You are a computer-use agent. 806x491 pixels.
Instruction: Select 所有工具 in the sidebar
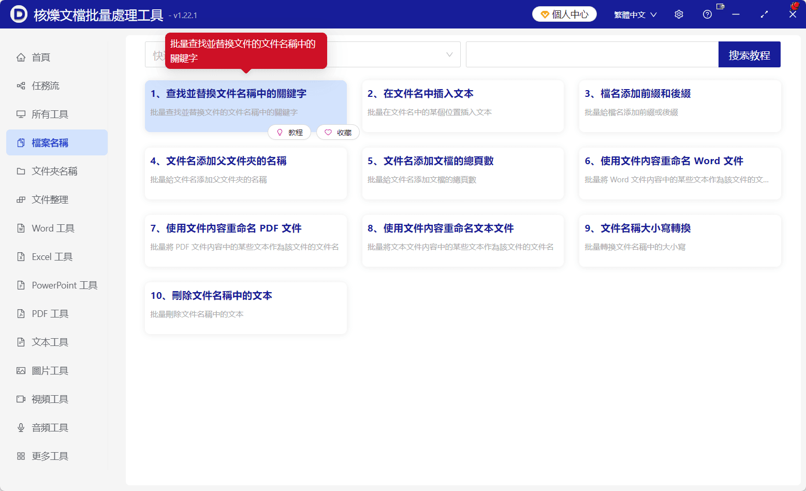coord(57,114)
